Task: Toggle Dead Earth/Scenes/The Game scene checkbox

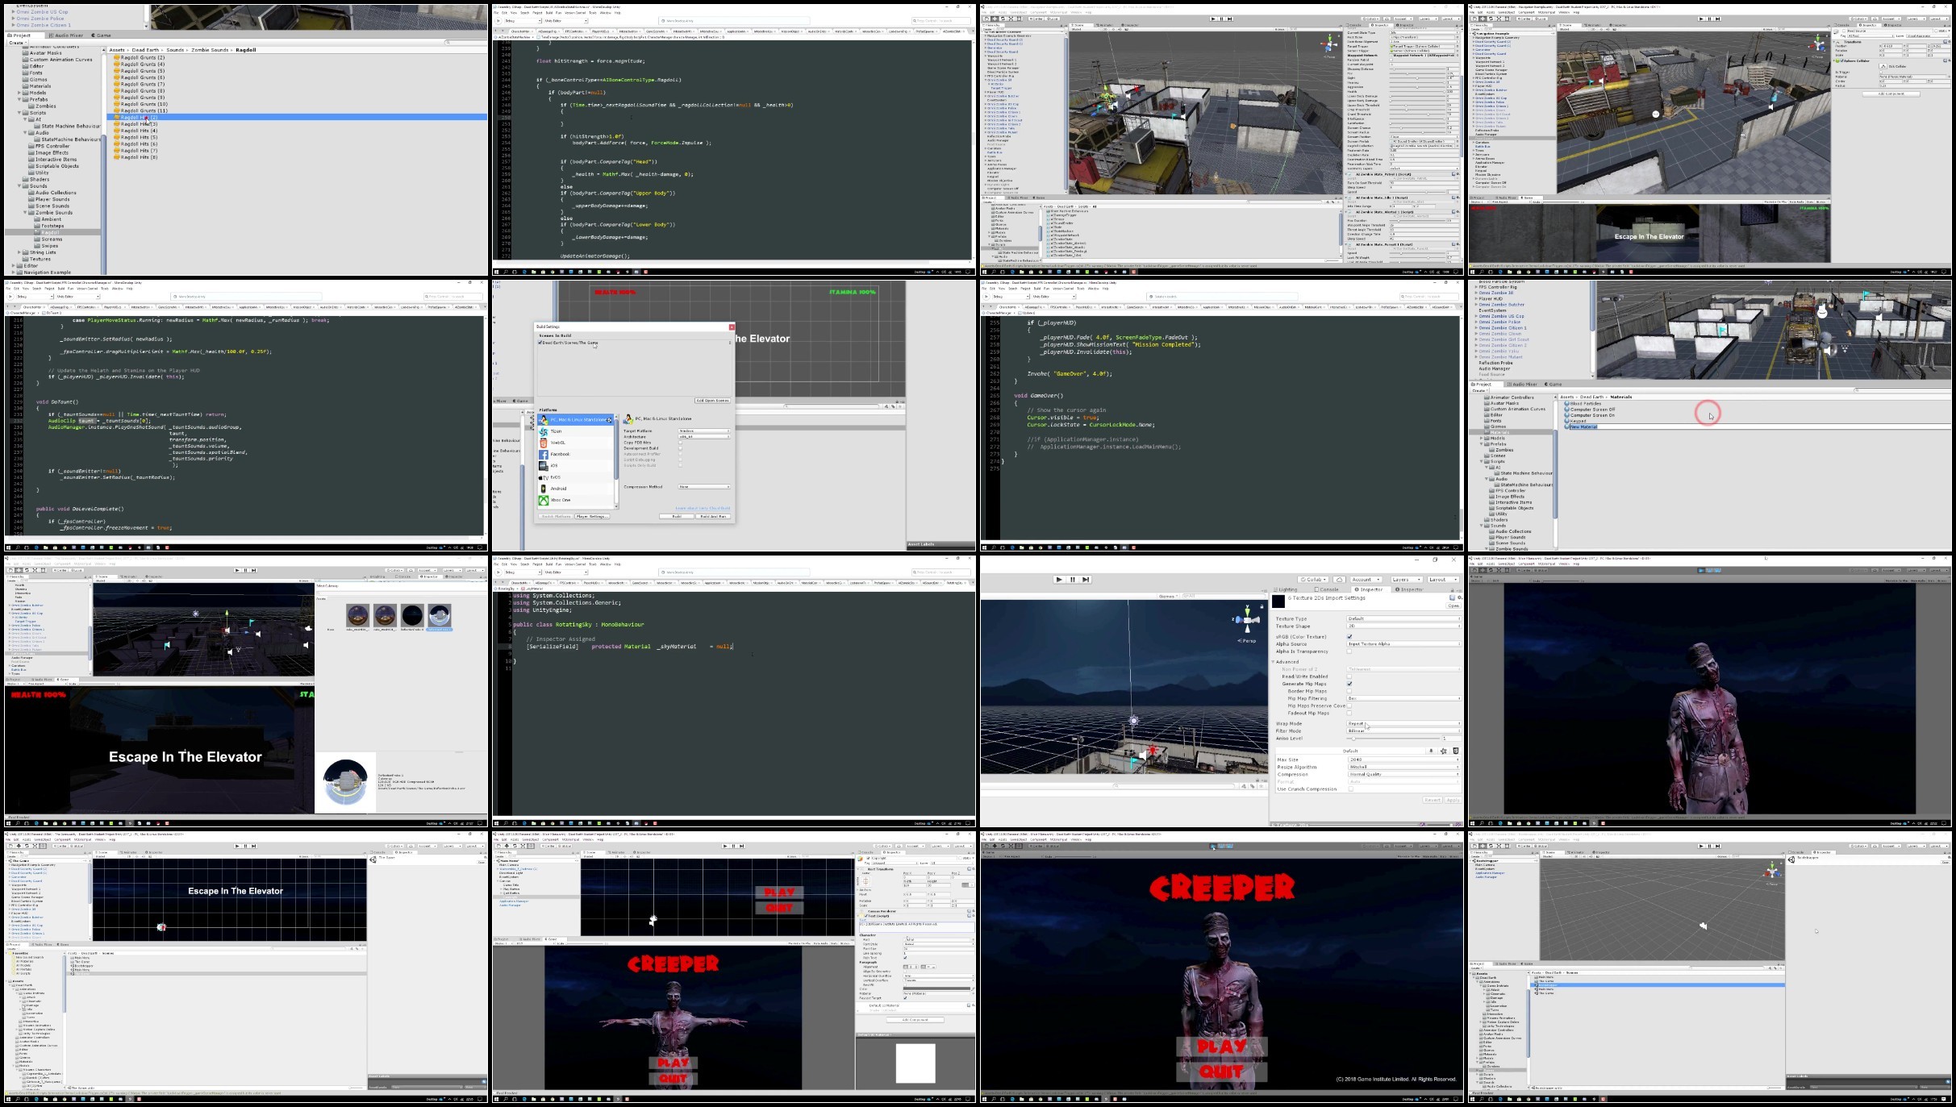Action: 540,343
